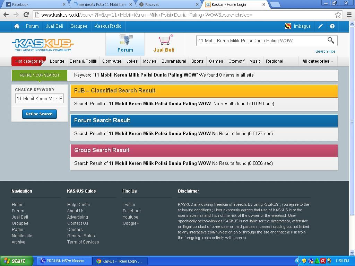This screenshot has width=355, height=266.
Task: Click page scrollbar down arrow
Action: click(x=352, y=252)
